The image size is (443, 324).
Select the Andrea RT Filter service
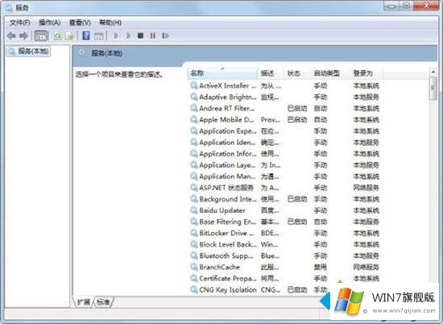click(x=285, y=108)
